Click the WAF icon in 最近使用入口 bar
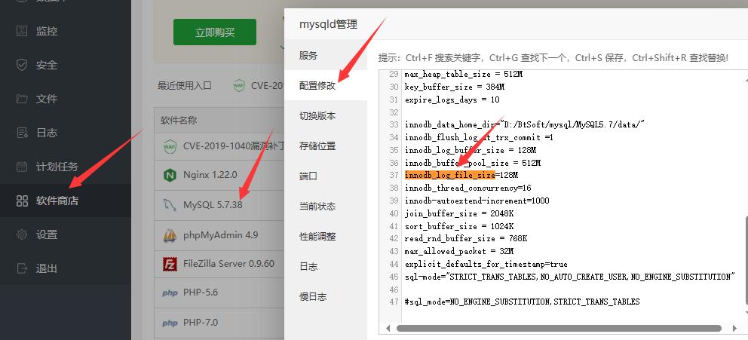Image resolution: width=748 pixels, height=340 pixels. tap(239, 86)
